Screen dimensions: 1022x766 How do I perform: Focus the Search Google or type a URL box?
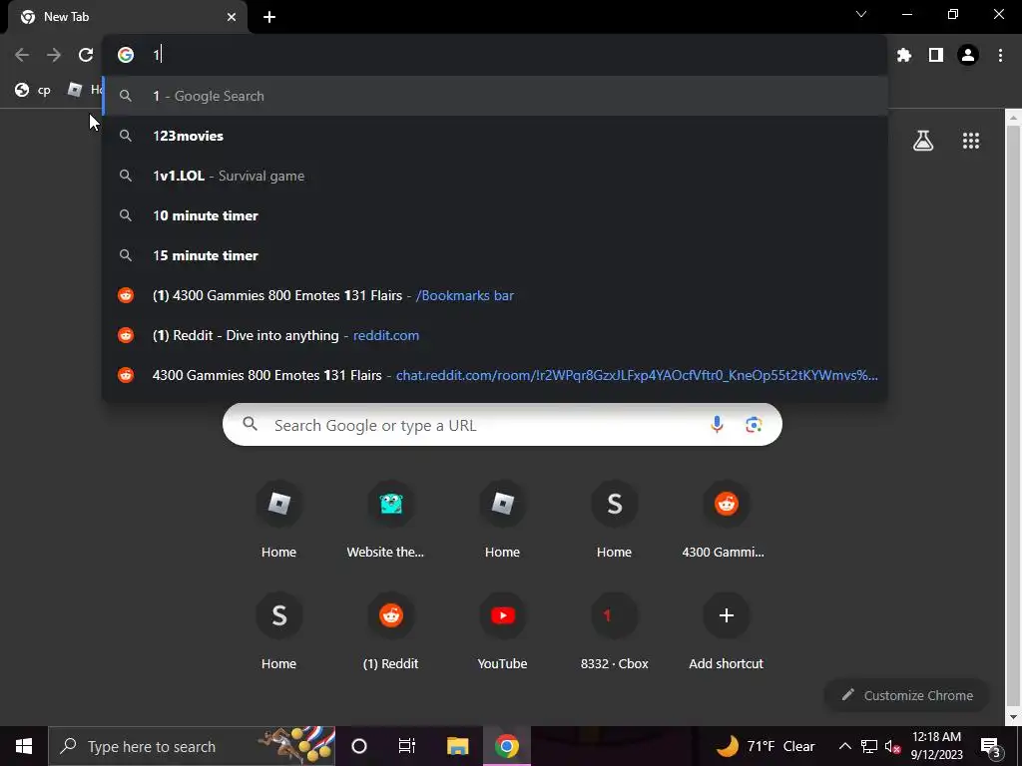502,425
